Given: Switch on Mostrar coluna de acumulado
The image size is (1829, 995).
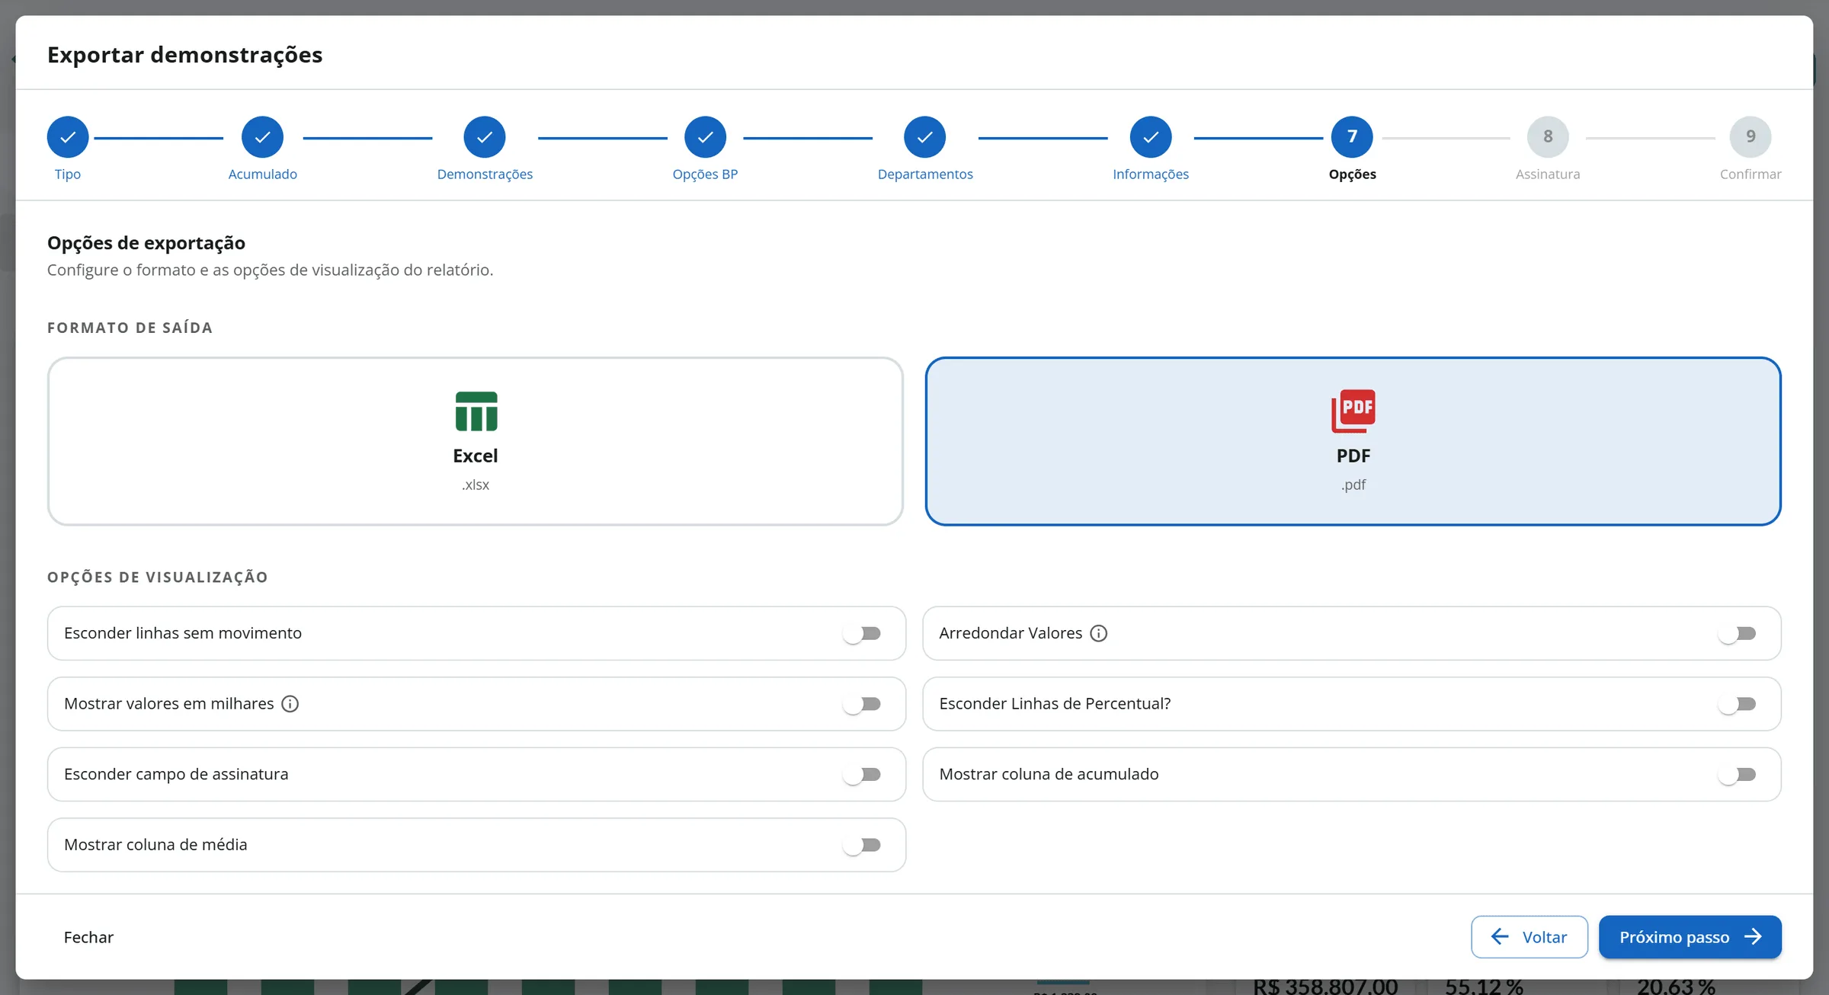Looking at the screenshot, I should point(1737,774).
